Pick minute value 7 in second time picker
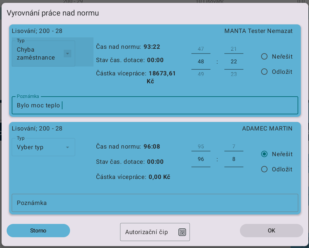The width and height of the screenshot is (309, 248). [x=234, y=147]
